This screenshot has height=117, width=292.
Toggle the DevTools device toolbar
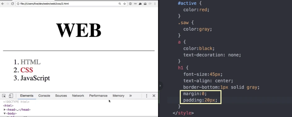point(11,96)
